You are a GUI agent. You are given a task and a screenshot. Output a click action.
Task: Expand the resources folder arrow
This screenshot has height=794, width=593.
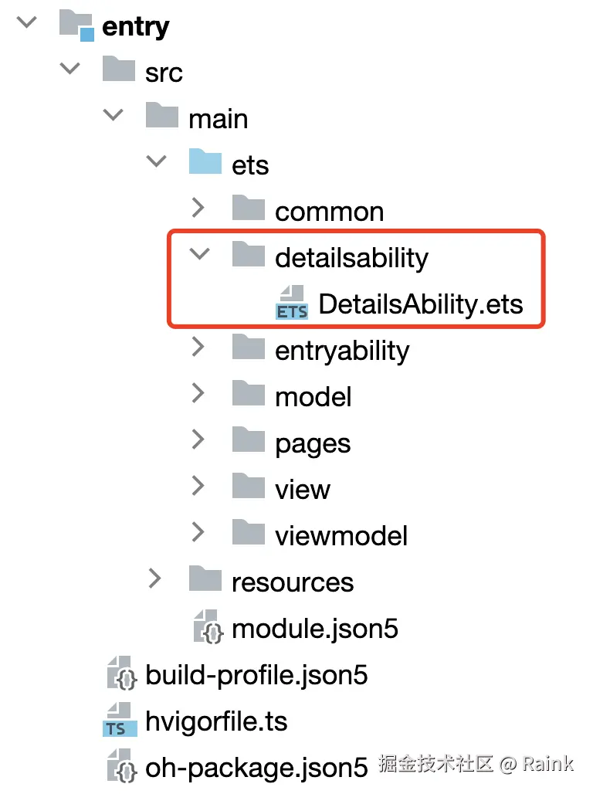click(156, 579)
